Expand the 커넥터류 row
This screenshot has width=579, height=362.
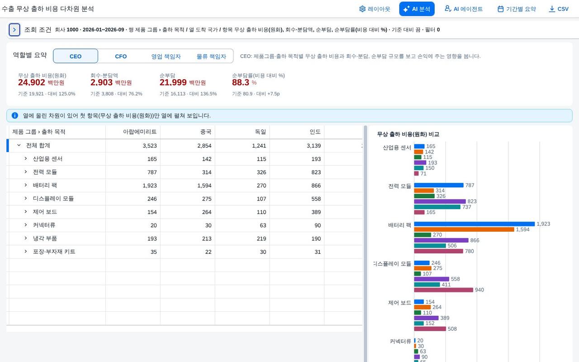tap(26, 225)
